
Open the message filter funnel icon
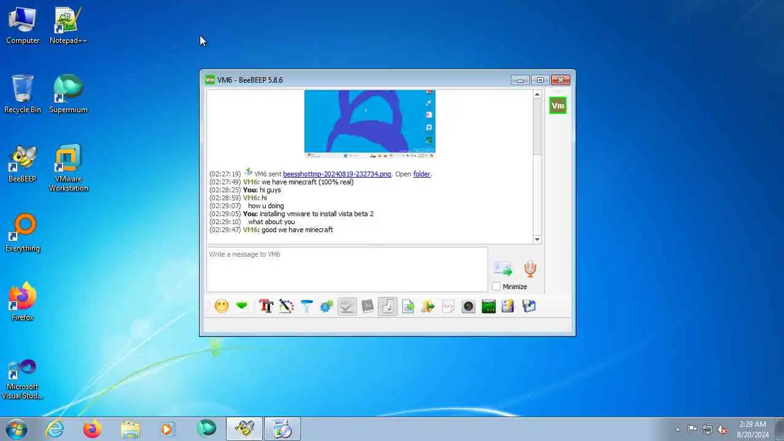tap(306, 306)
